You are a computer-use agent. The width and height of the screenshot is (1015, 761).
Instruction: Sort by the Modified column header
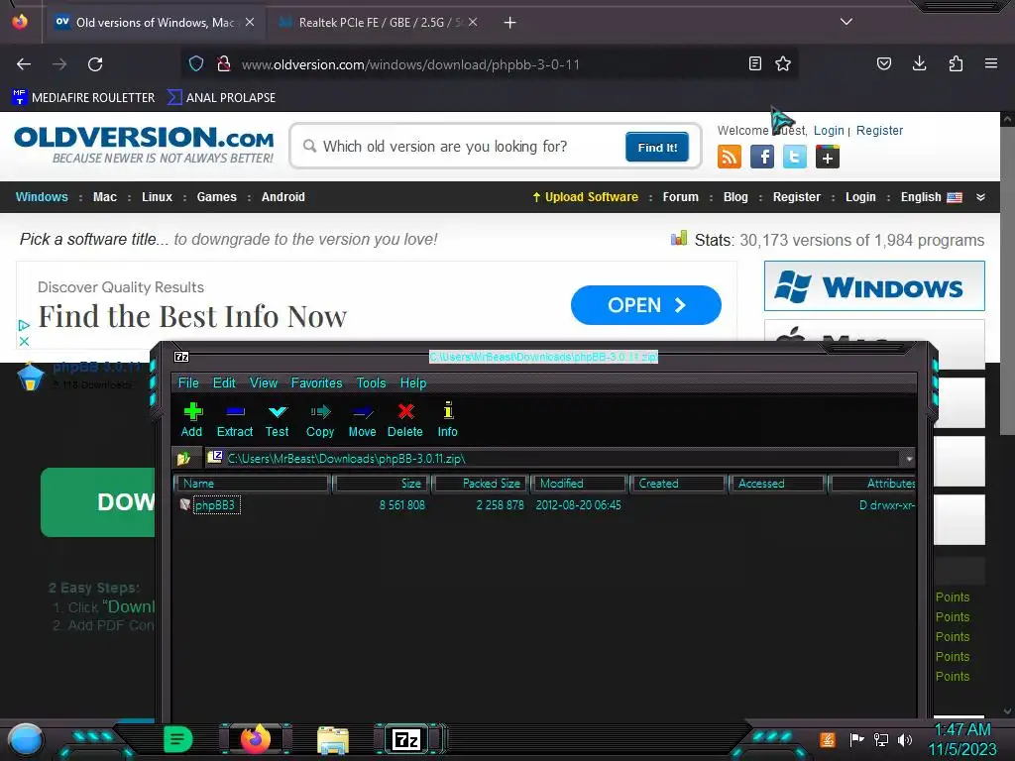[581, 484]
